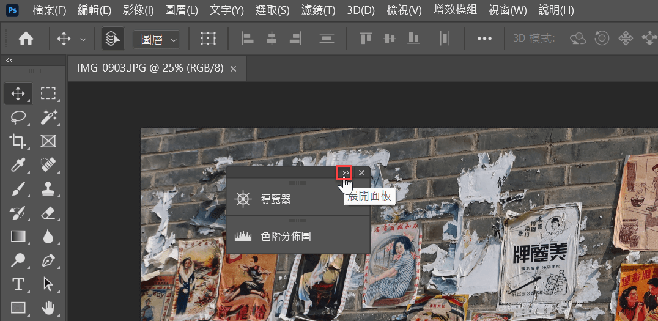
Task: Select the Rectangular Marquee tool
Action: tap(48, 94)
